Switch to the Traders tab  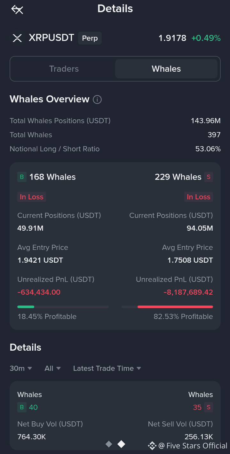(64, 69)
